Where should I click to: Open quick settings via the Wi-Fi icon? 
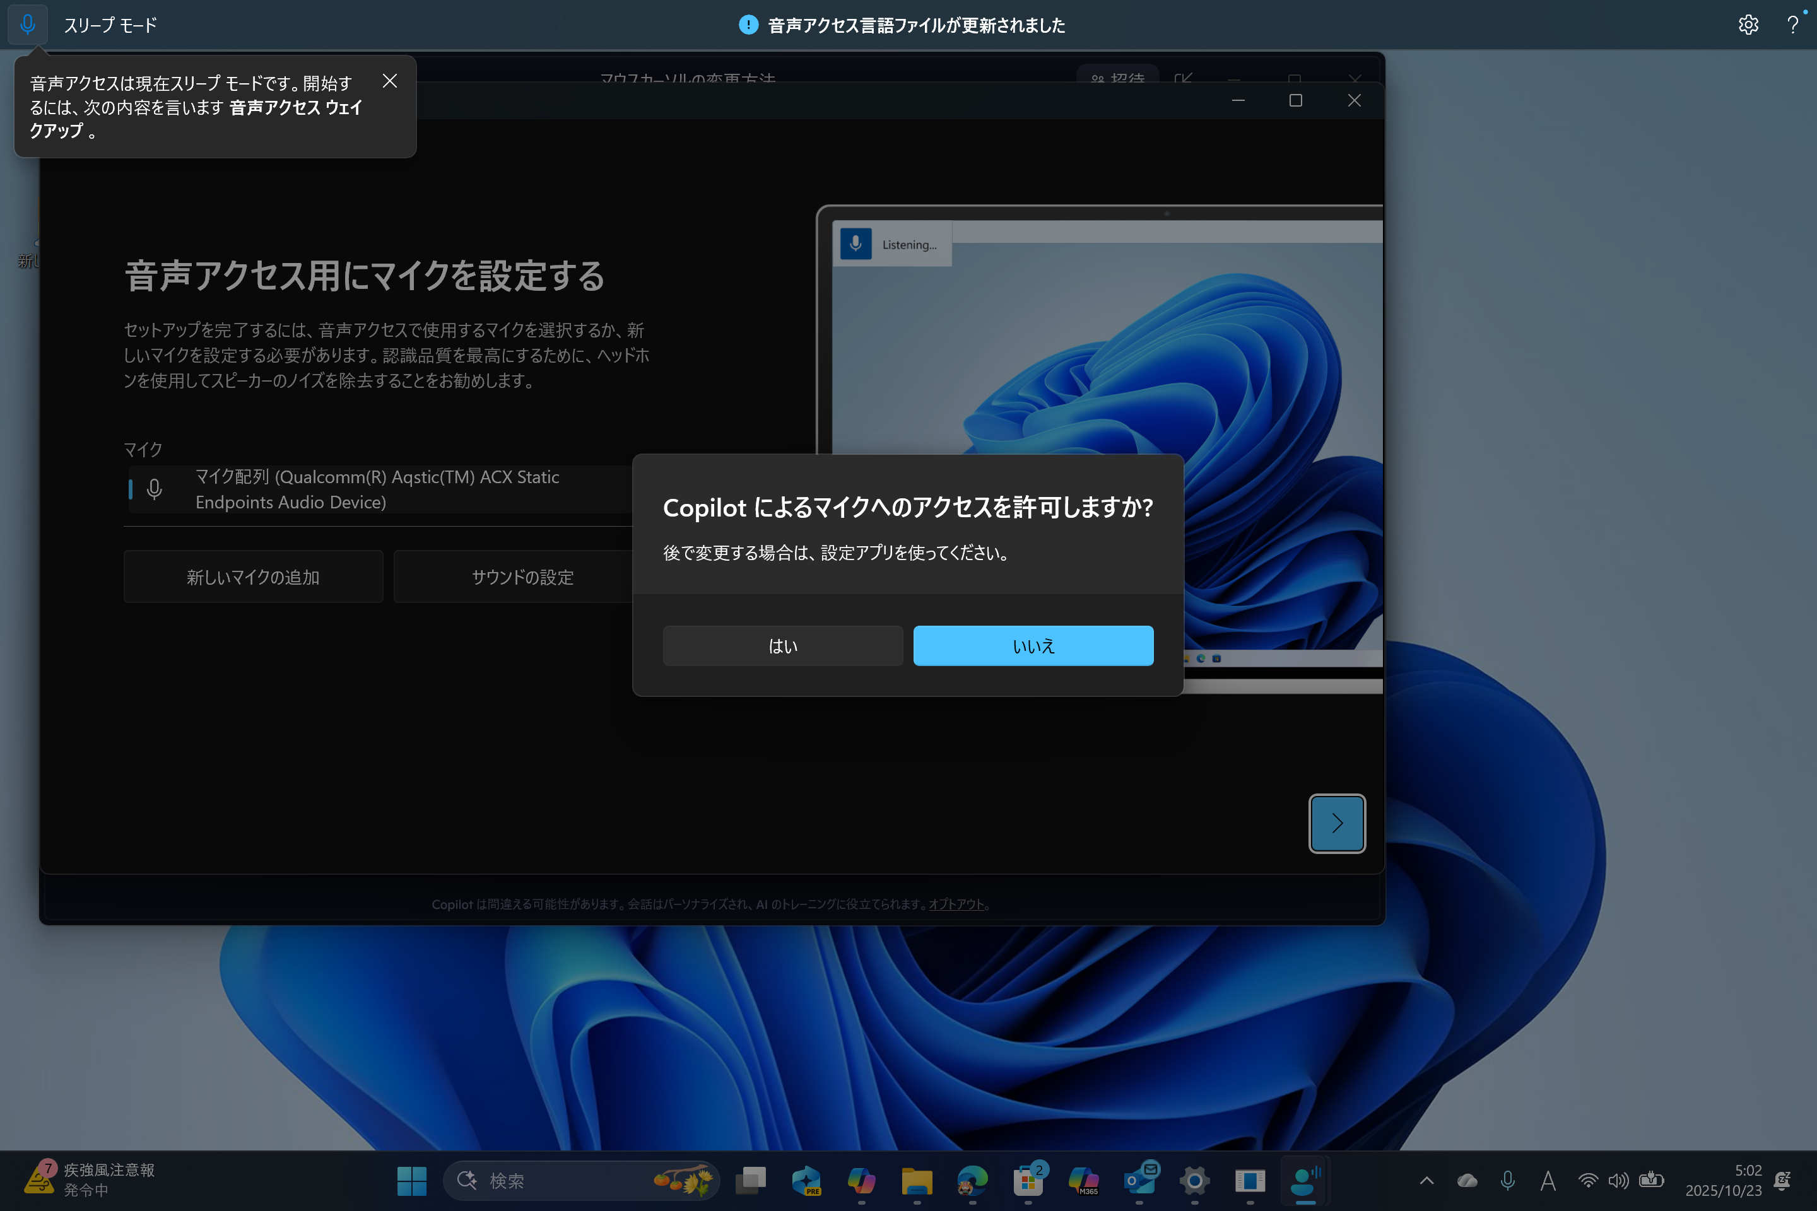1589,1180
